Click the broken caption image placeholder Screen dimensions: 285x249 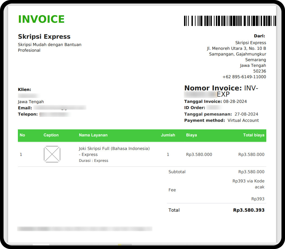[x=52, y=154]
